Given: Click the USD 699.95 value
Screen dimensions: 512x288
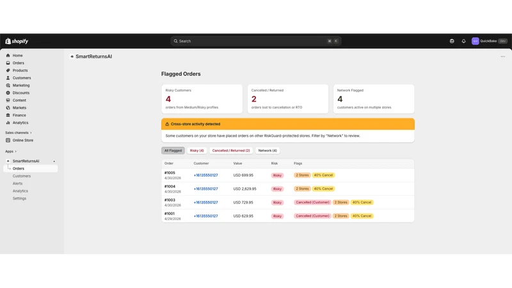Looking at the screenshot, I should point(243,175).
